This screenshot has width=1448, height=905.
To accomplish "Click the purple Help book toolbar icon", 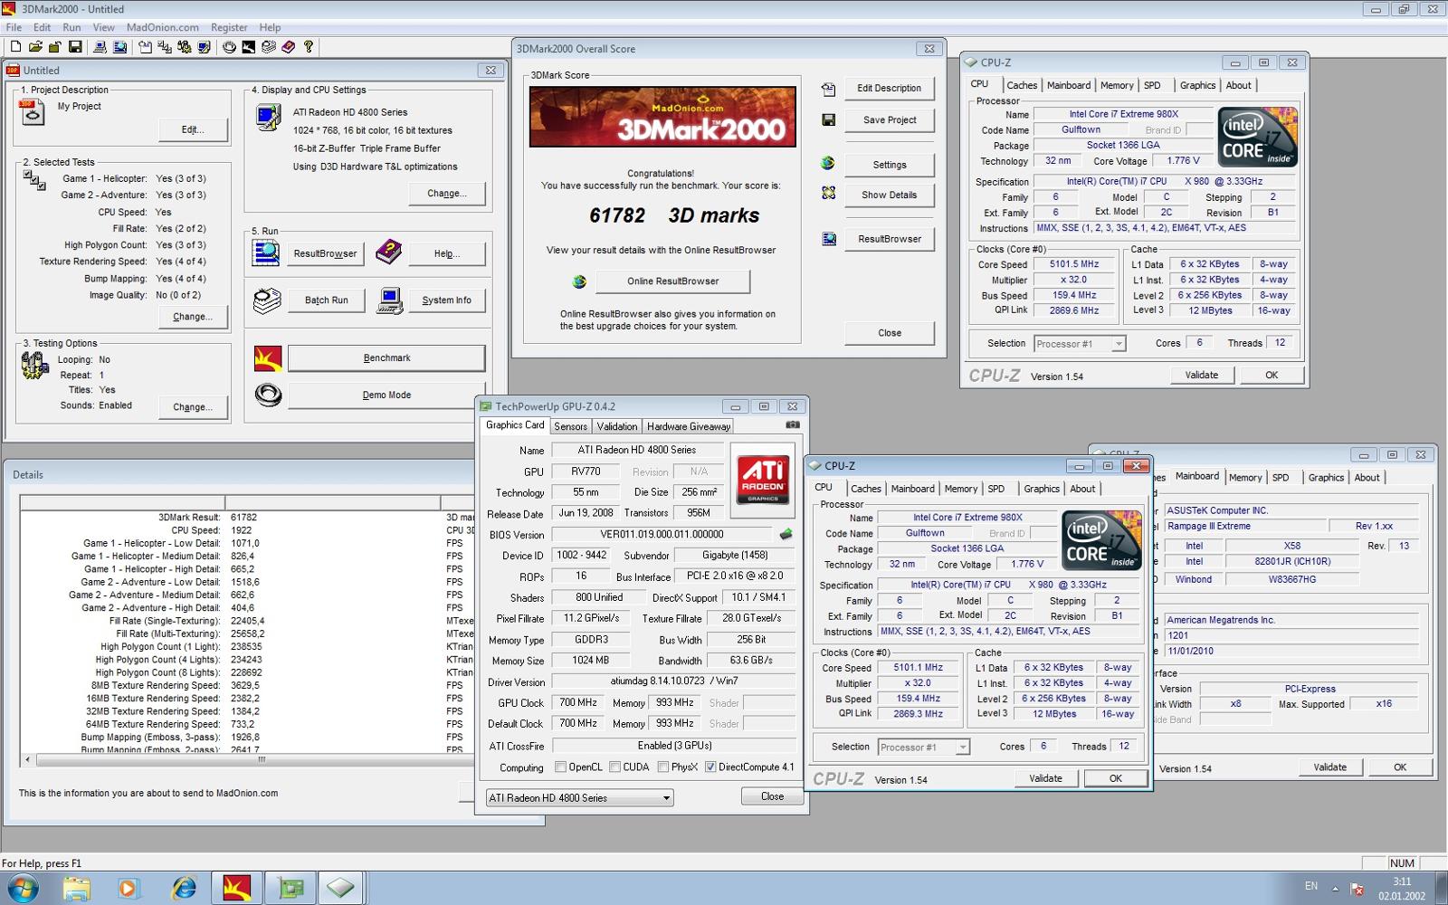I will [x=289, y=47].
